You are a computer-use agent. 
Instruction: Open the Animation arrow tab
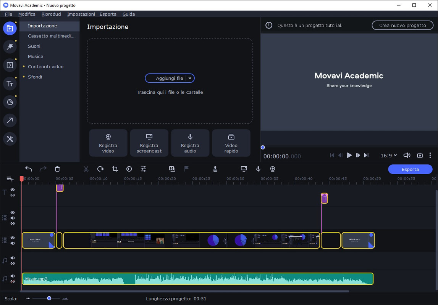coord(10,120)
